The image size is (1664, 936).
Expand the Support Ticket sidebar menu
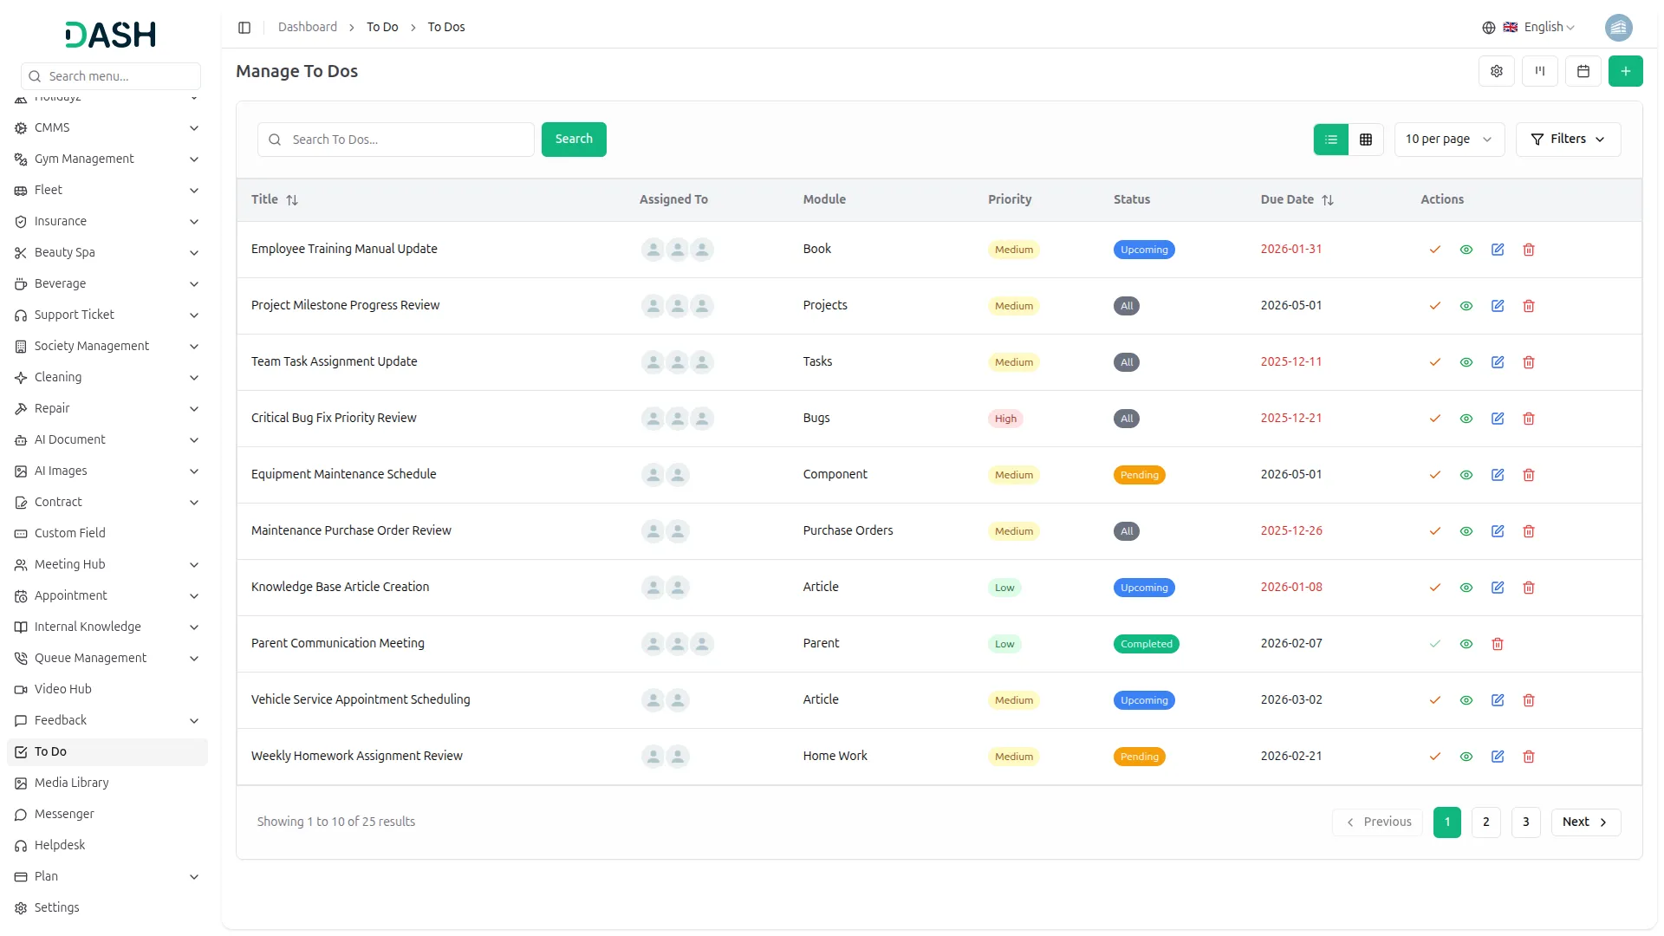(x=107, y=315)
